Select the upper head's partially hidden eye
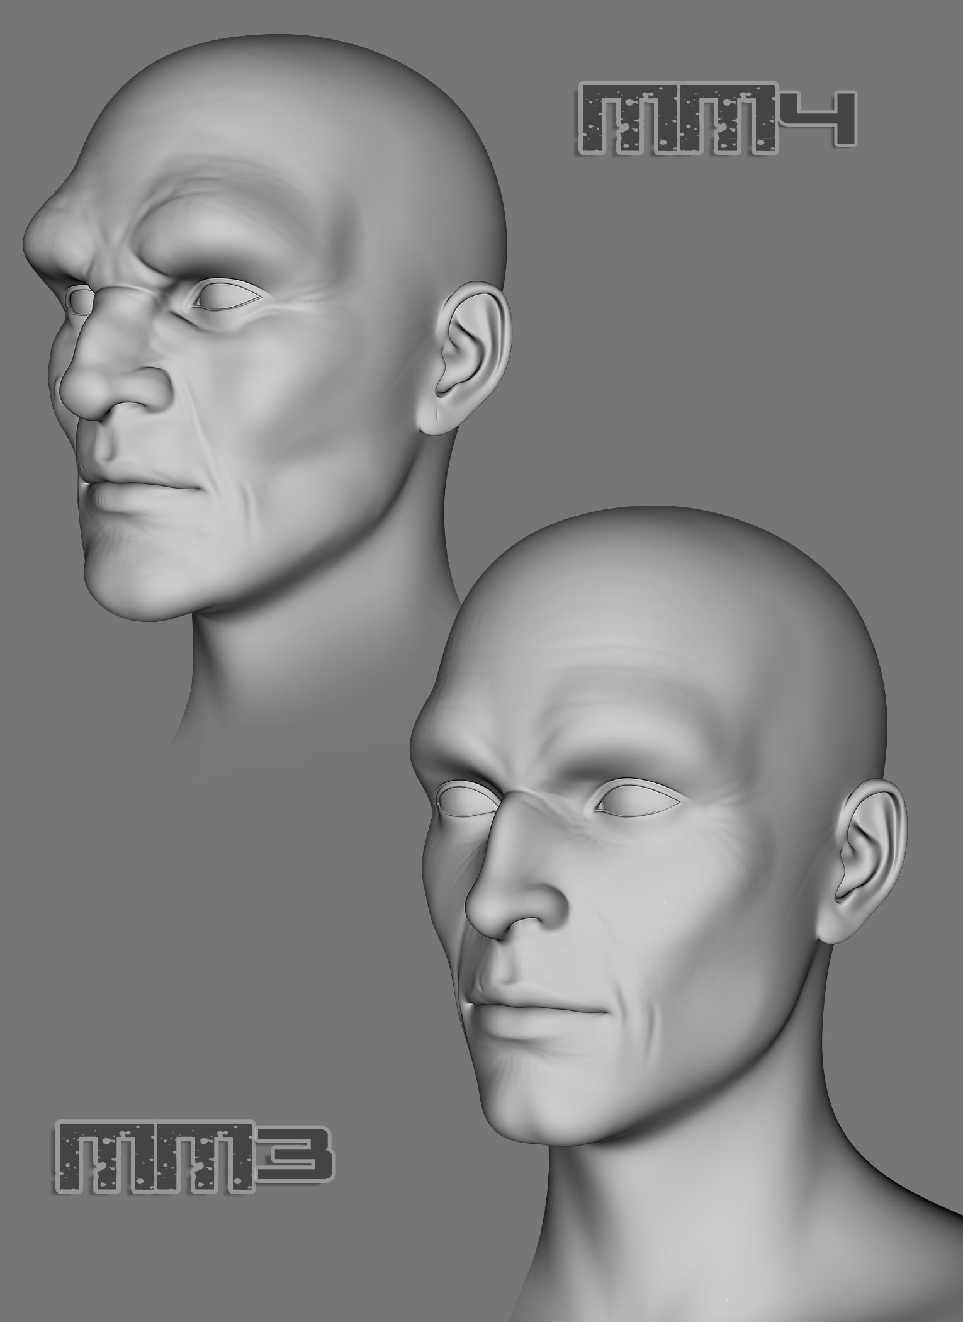Screen dimensions: 963x1322 pos(79,298)
